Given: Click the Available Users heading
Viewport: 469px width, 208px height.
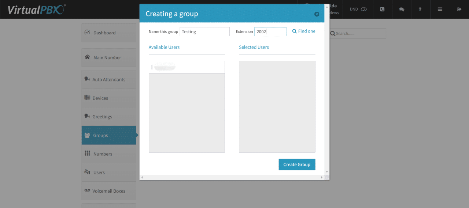Looking at the screenshot, I should click(164, 47).
